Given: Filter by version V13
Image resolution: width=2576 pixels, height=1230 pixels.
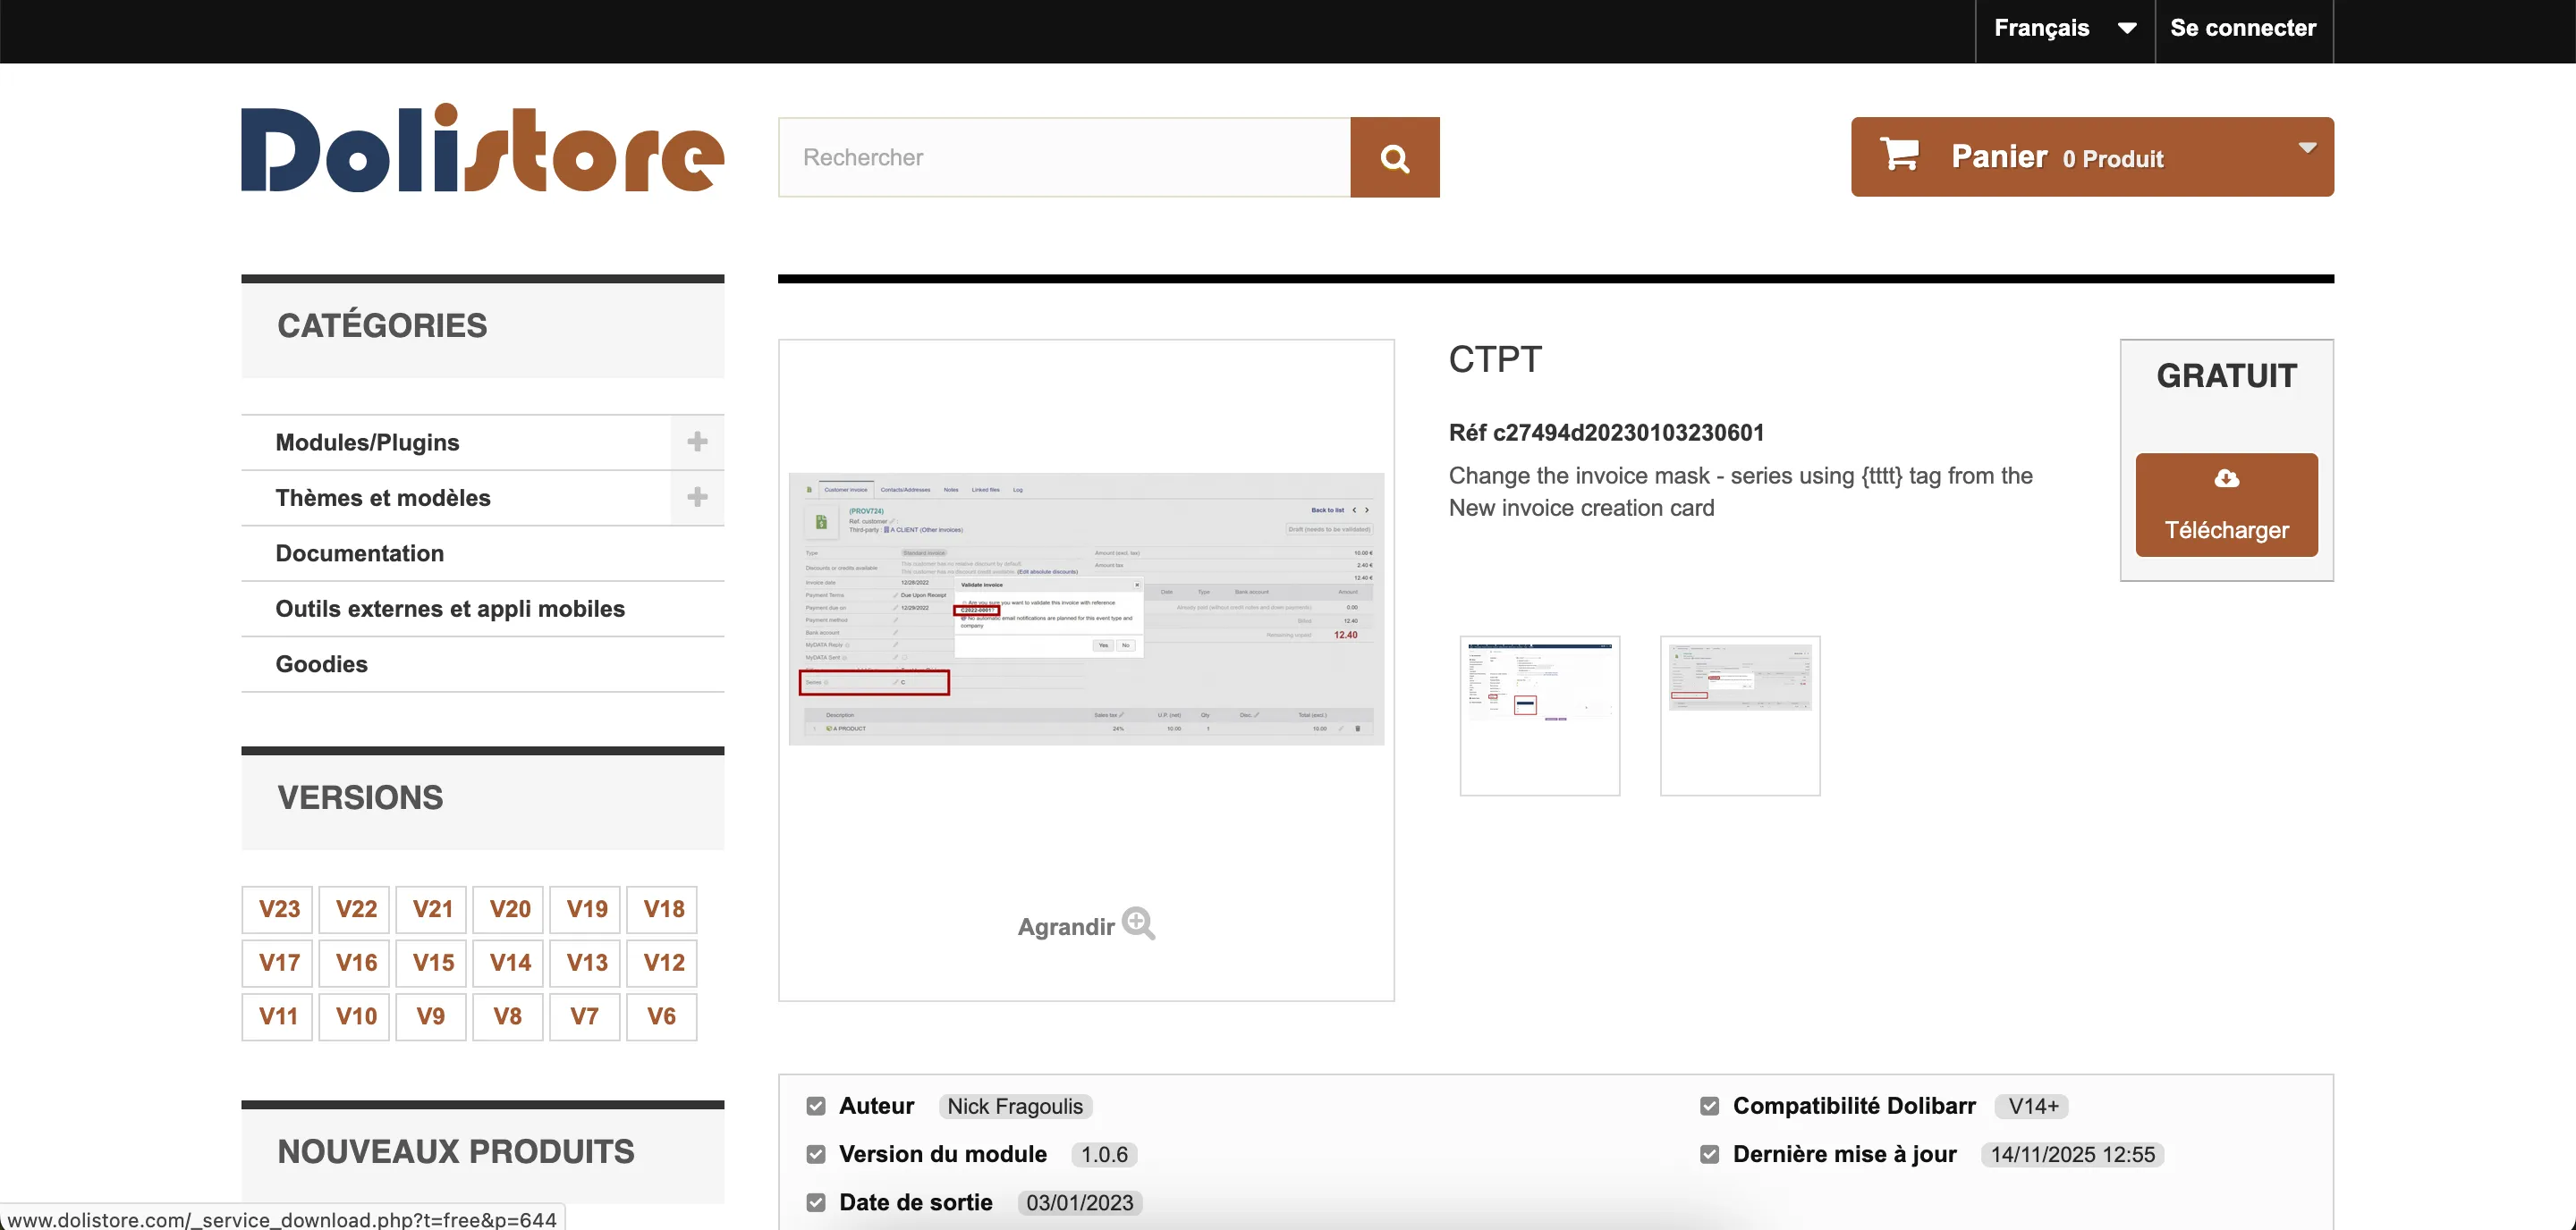Looking at the screenshot, I should click(586, 964).
